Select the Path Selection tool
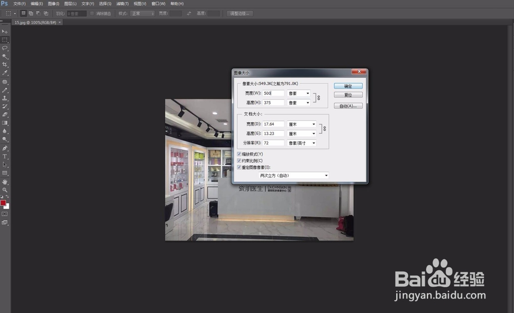514x313 pixels. tap(5, 165)
